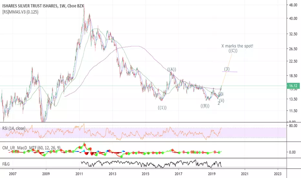The height and width of the screenshot is (178, 301).
Task: Click the 13.50 price axis label
Action: click(x=293, y=99)
